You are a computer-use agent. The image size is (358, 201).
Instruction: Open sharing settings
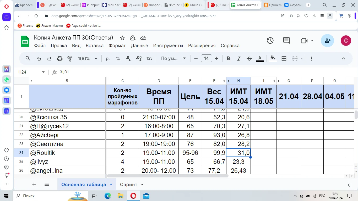coord(327,41)
